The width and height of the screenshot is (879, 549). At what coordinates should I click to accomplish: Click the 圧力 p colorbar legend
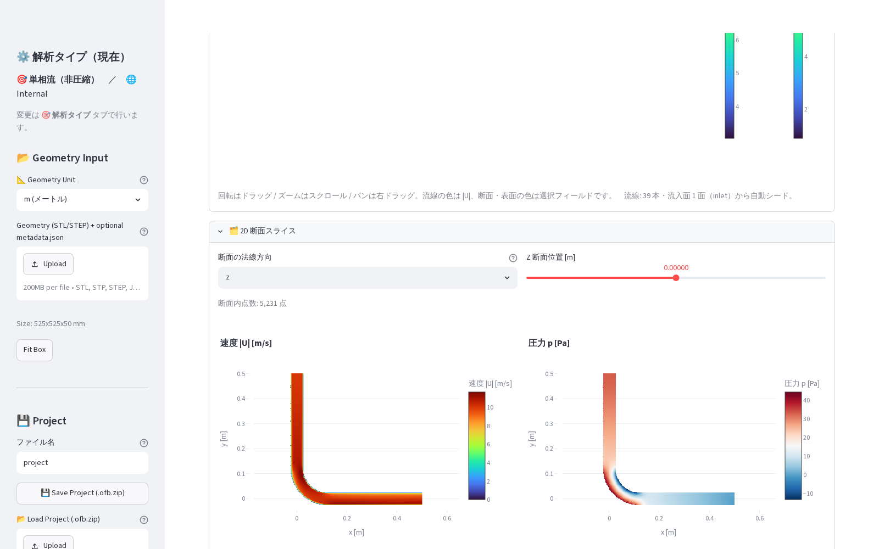[x=793, y=446]
